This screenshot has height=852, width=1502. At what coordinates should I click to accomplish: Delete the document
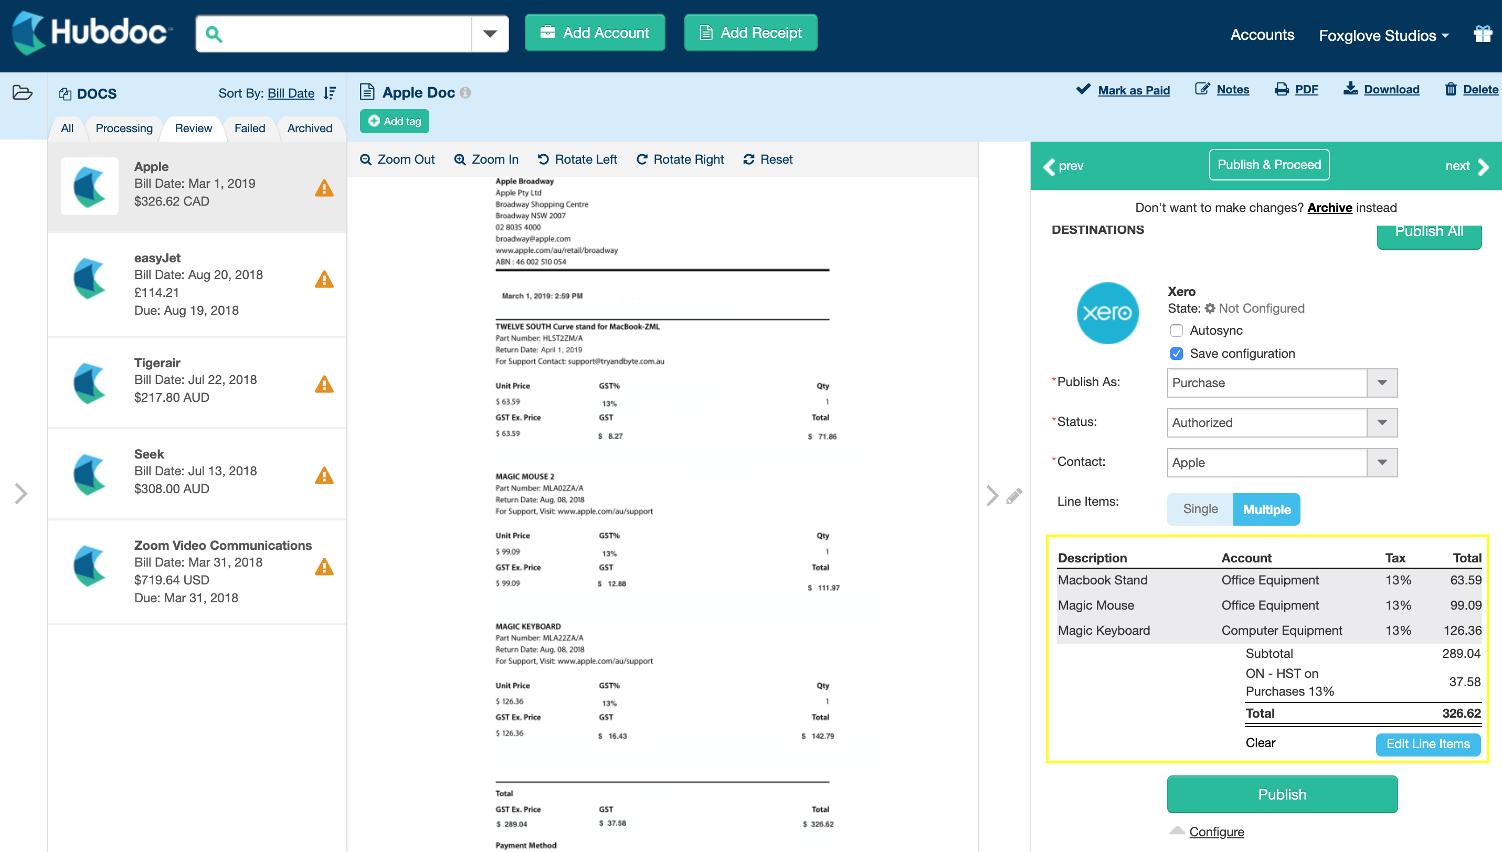[x=1471, y=89]
